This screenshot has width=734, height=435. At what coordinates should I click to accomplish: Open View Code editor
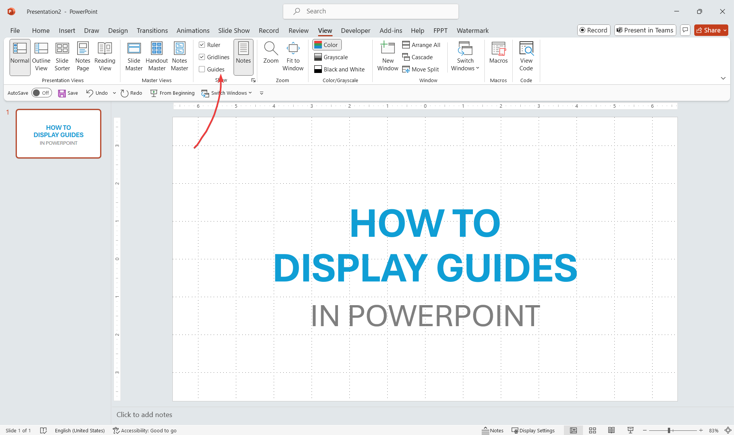click(526, 57)
